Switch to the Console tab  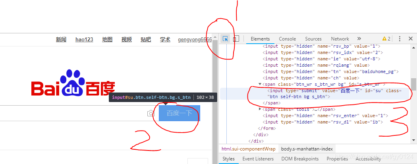287,39
